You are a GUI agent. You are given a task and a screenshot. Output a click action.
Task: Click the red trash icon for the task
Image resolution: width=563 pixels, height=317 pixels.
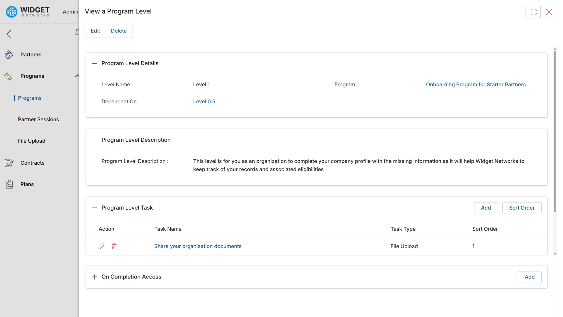[x=114, y=246]
